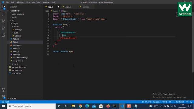Viewport: 194px width, 109px height.
Task: Open package.json in the file tree
Action: click(17, 70)
